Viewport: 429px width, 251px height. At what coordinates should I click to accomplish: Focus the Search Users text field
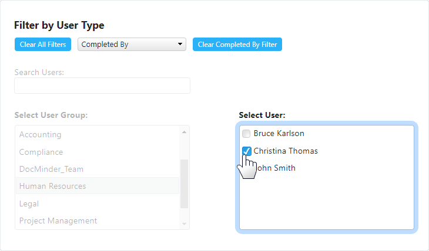[x=102, y=86]
